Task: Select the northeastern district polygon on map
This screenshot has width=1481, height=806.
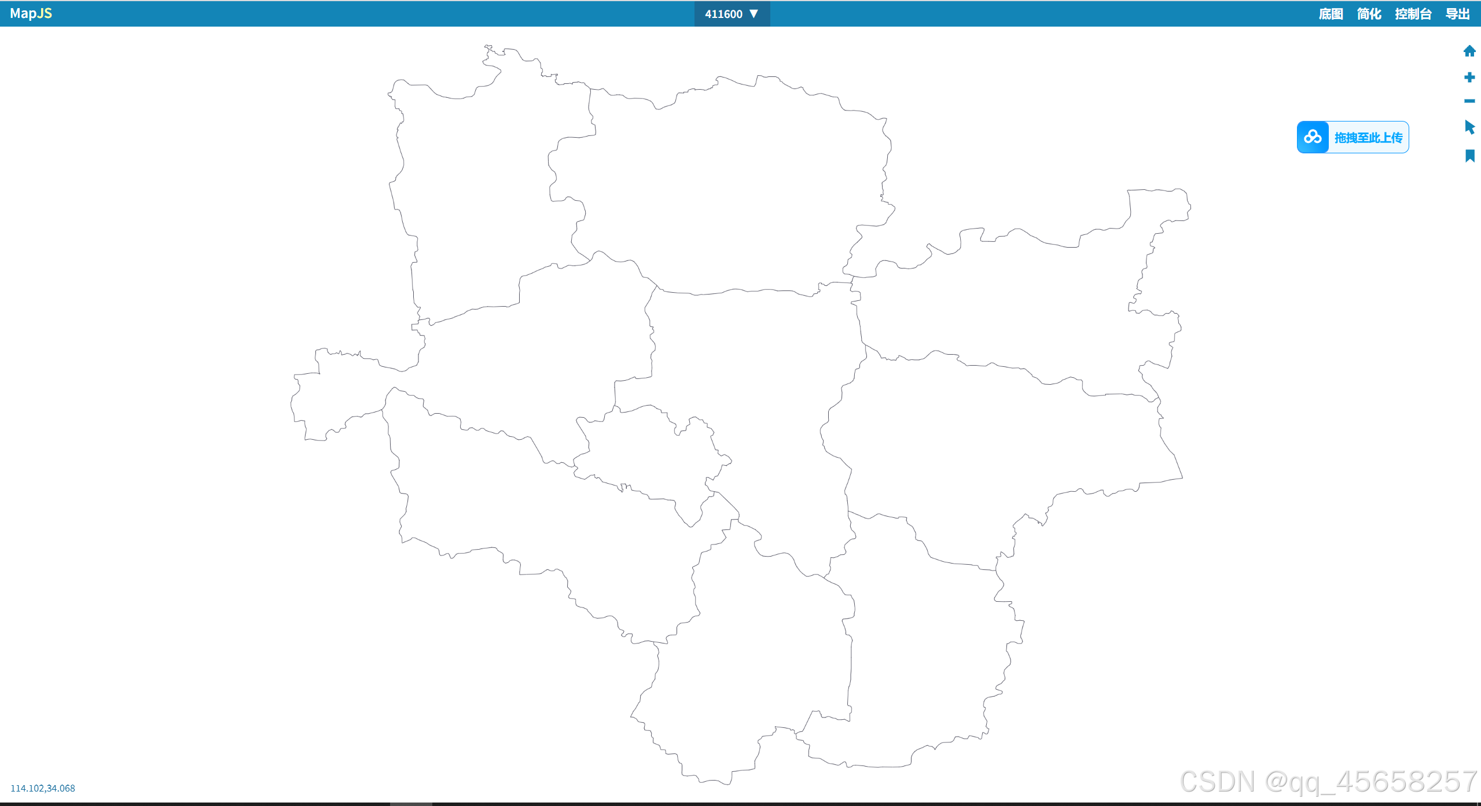Action: pos(1013,301)
